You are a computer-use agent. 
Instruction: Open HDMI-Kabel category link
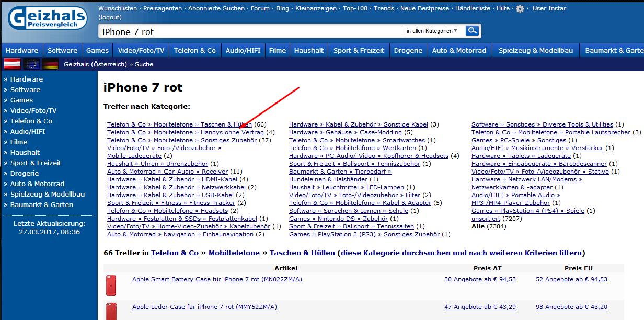(x=172, y=179)
